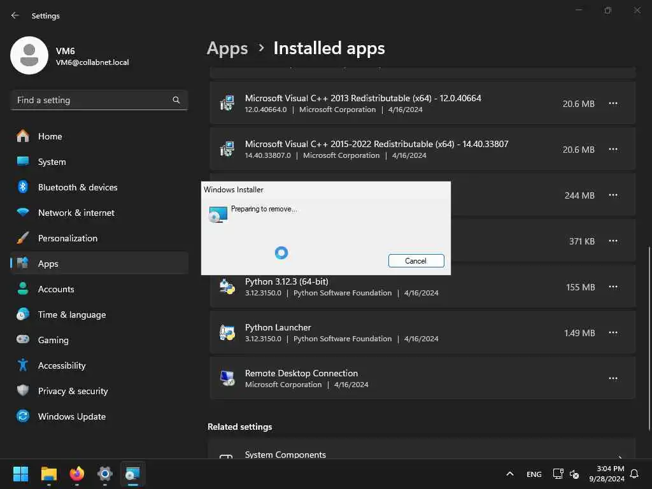
Task: Click Remote Desktop Connection app icon
Action: 227,378
